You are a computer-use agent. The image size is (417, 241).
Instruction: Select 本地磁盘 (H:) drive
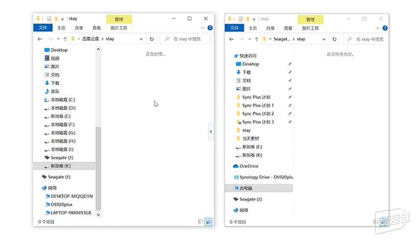click(x=60, y=141)
